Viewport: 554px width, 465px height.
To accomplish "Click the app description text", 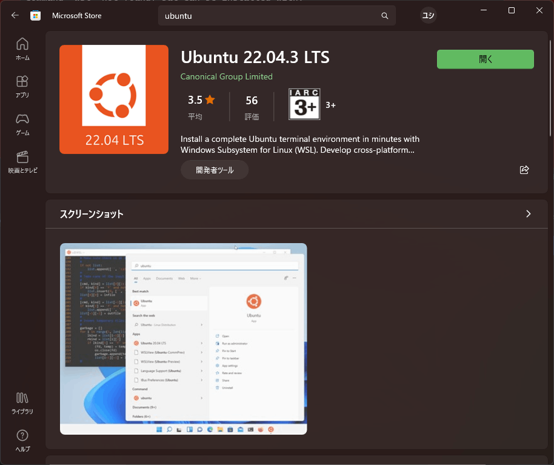I will coord(300,144).
